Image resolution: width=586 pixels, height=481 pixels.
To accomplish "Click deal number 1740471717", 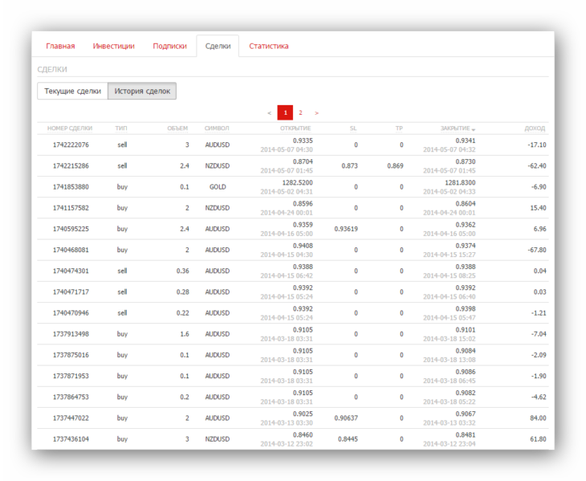I will tap(71, 291).
